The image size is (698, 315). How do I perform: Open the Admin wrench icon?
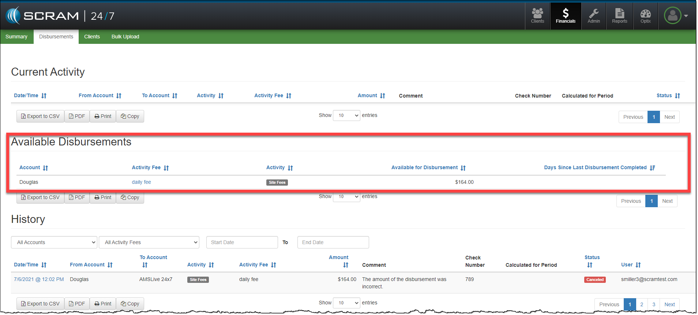593,16
